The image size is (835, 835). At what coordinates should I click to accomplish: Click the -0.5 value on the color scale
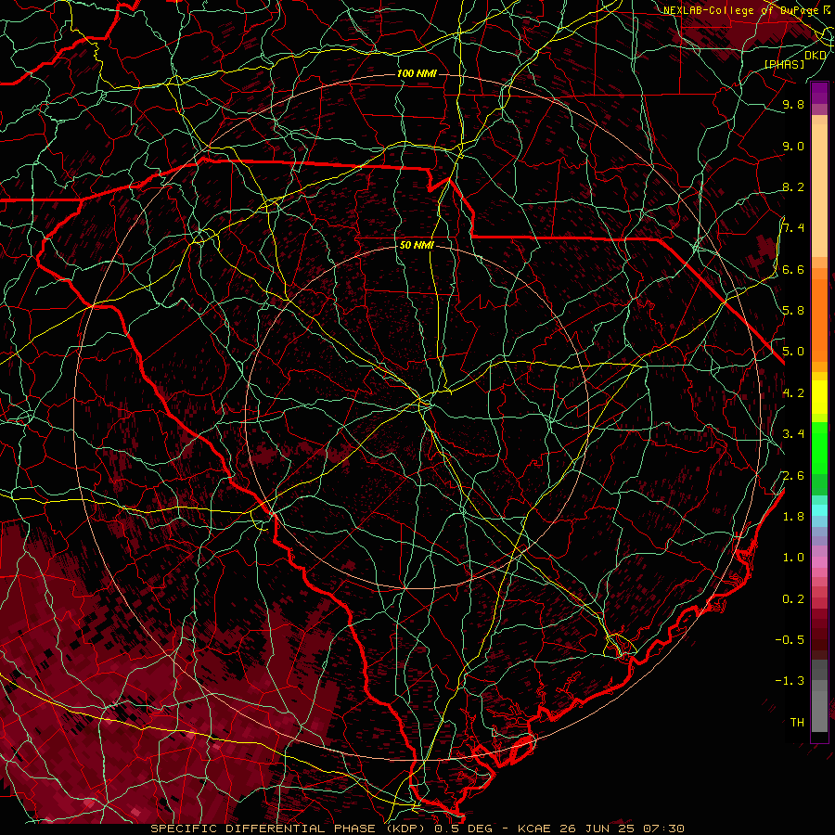coord(790,640)
